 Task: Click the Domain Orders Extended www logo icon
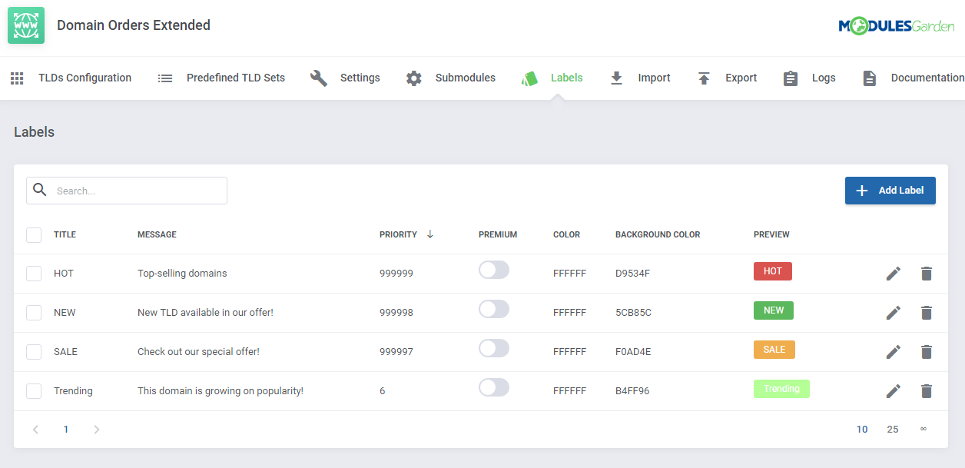pyautogui.click(x=26, y=25)
